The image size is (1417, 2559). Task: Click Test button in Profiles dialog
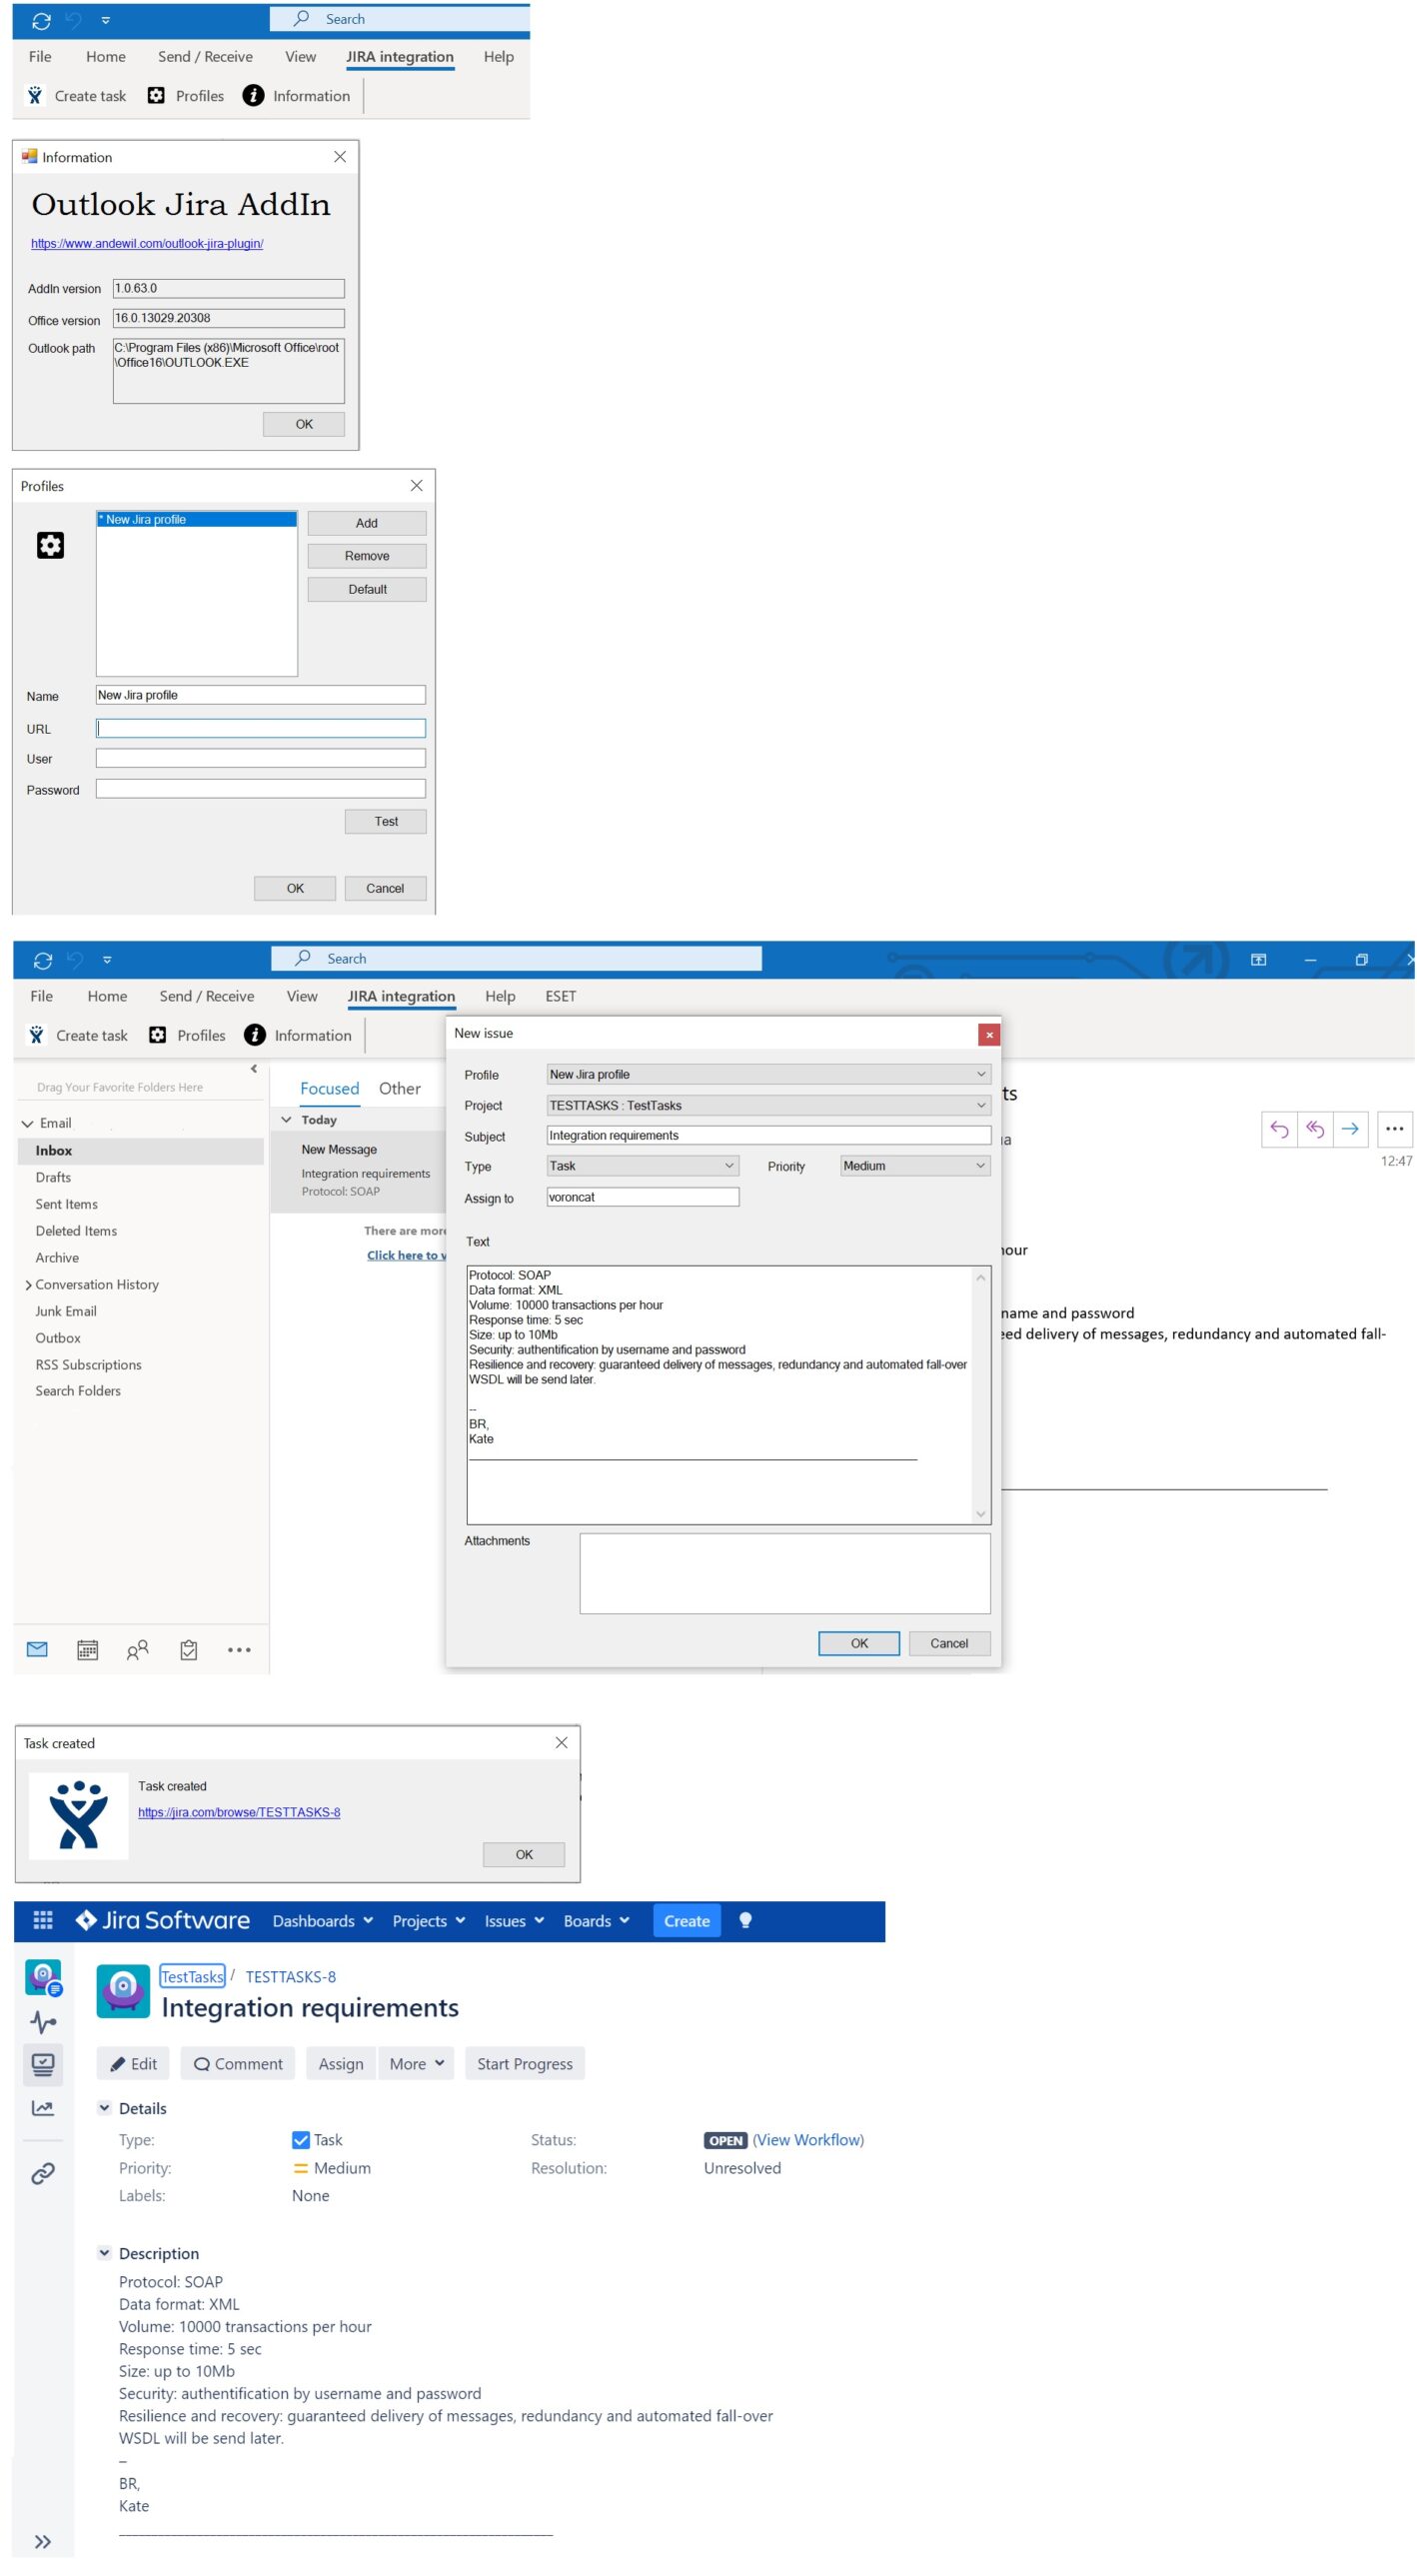pos(386,821)
